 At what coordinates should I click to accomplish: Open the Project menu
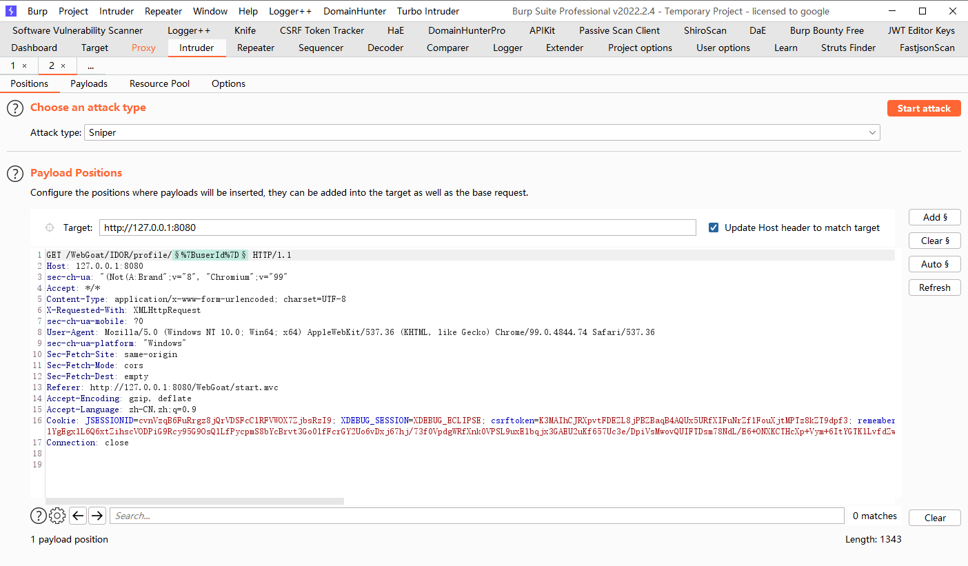(74, 11)
